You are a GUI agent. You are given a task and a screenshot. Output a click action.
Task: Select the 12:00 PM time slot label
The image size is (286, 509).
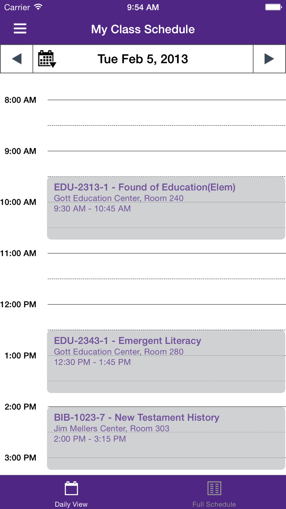(x=18, y=304)
